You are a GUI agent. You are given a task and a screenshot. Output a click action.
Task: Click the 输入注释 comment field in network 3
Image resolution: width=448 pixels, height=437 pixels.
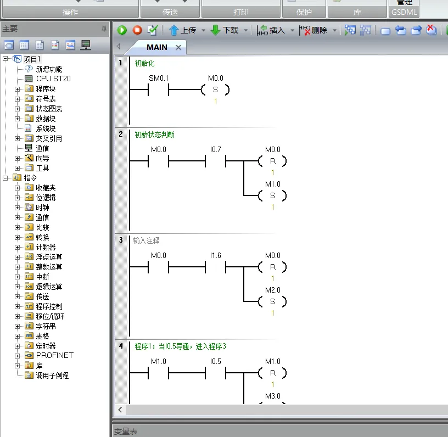147,240
